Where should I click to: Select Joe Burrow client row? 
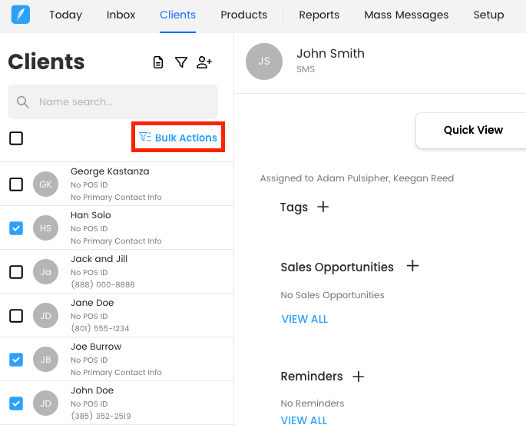coord(115,359)
